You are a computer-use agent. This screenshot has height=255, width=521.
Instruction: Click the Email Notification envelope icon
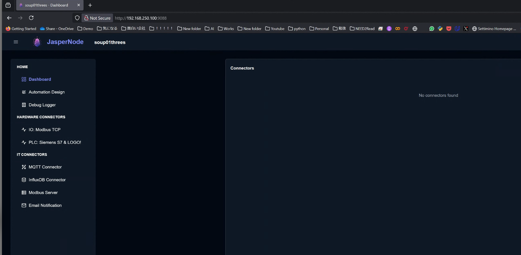point(24,205)
